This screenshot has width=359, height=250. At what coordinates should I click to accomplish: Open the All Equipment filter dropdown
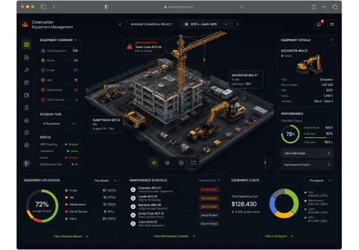tap(59, 124)
